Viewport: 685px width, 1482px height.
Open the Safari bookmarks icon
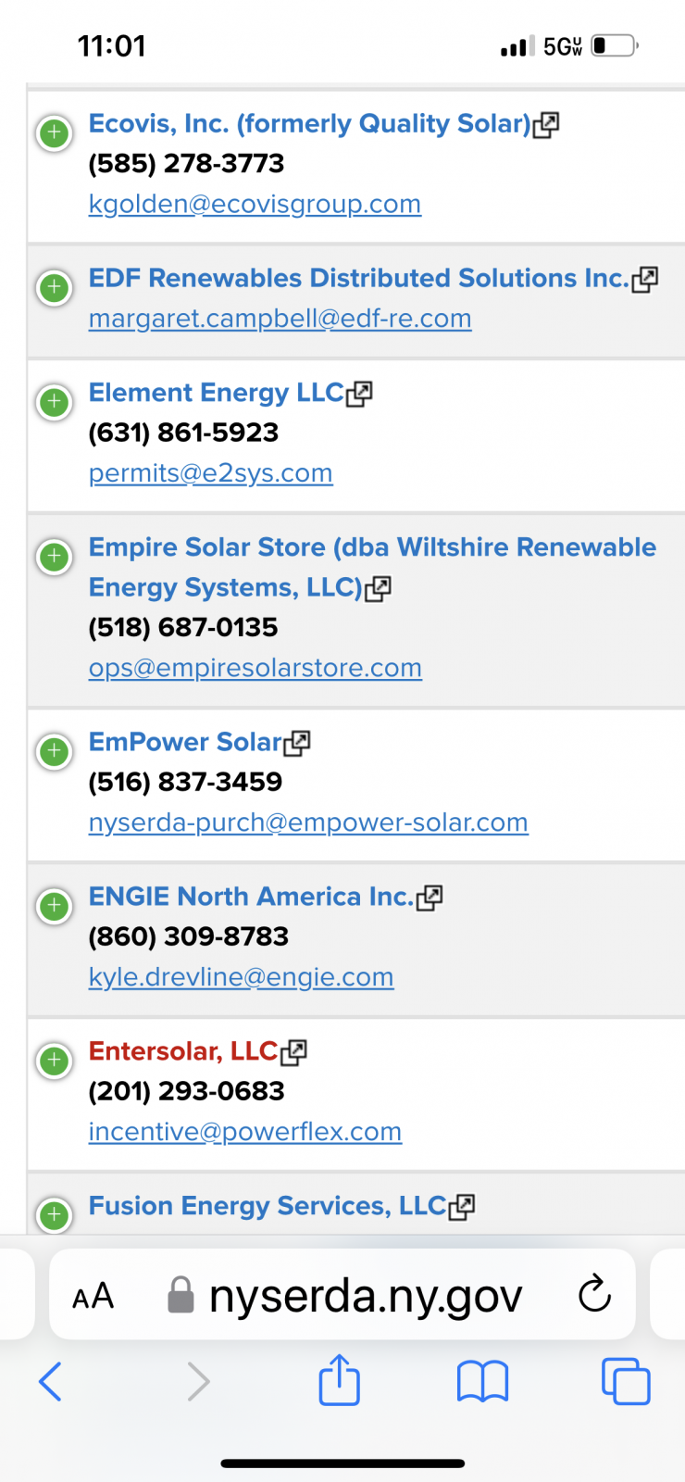click(x=482, y=1381)
